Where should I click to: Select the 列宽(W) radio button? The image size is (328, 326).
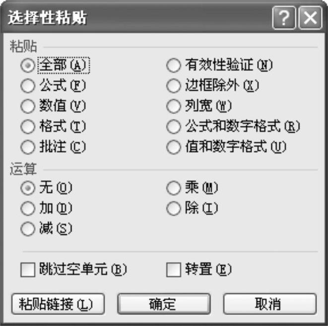tap(173, 106)
